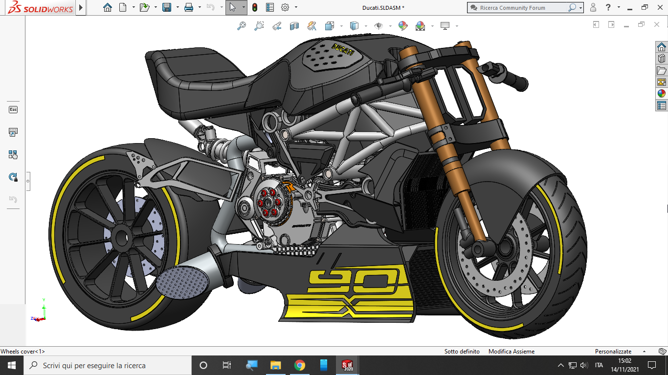Expand the SolidWorks menu arrow
Viewport: 668px width, 375px height.
[81, 7]
